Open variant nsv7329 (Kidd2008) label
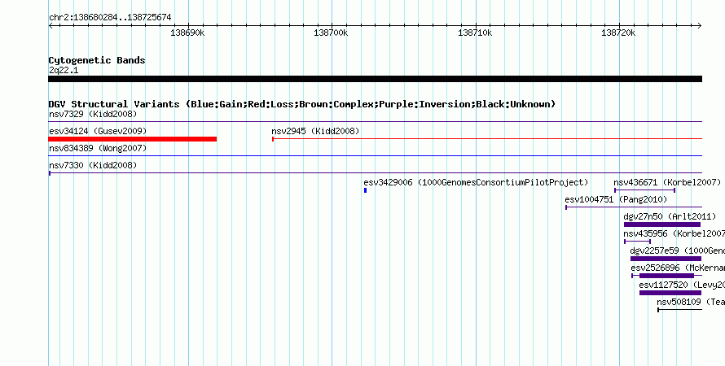This screenshot has width=725, height=366. click(93, 114)
